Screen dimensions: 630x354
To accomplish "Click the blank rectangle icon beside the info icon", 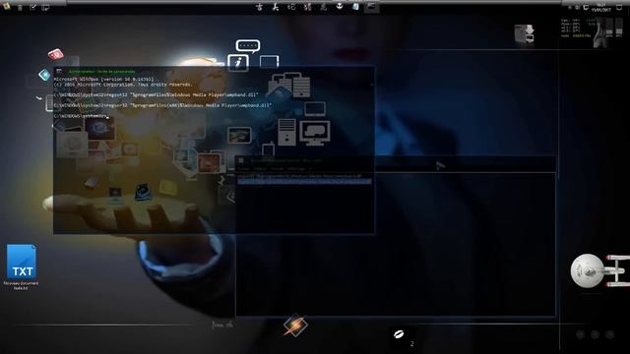I will (x=269, y=62).
